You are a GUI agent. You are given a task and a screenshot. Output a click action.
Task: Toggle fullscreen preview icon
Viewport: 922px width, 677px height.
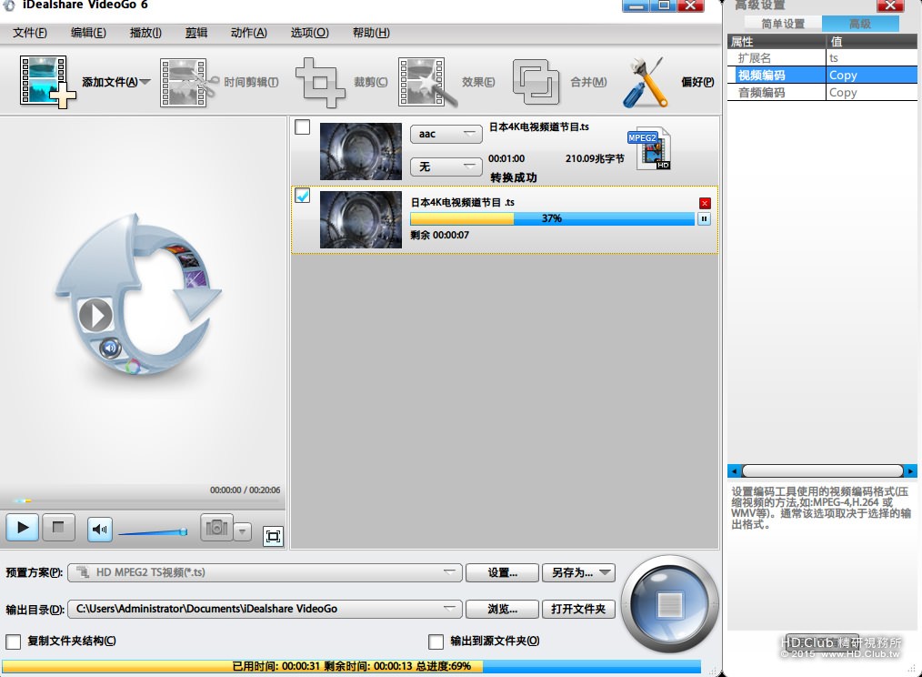coord(273,536)
